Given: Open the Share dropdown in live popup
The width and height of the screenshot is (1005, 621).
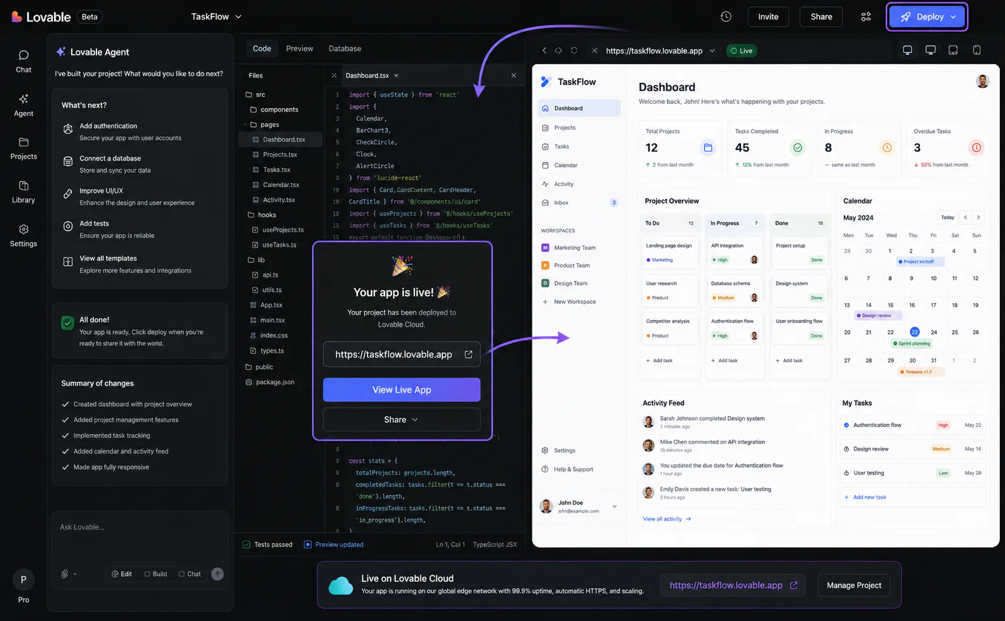Looking at the screenshot, I should [x=401, y=419].
